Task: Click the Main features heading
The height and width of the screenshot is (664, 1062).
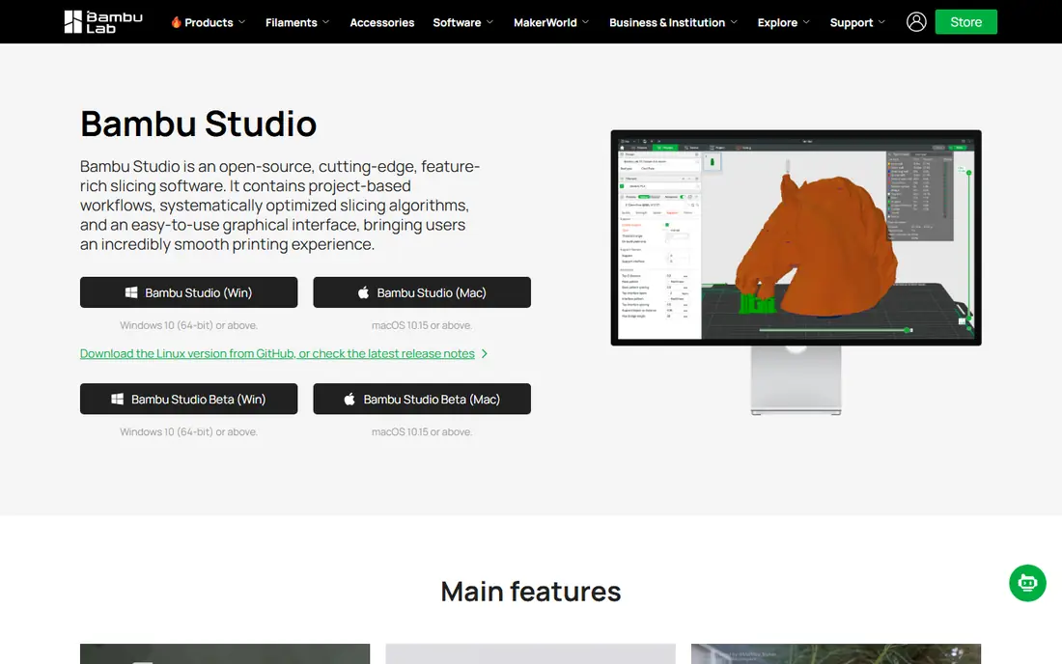Action: (x=531, y=591)
